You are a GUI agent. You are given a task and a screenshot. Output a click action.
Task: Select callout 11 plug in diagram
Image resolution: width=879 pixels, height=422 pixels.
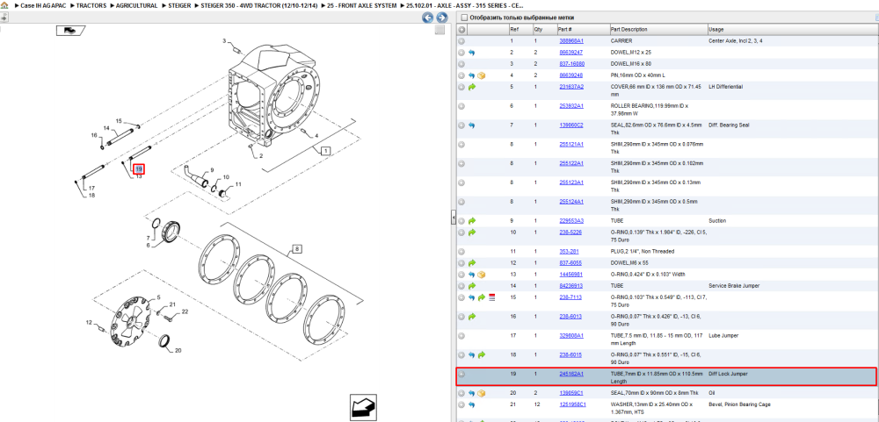click(x=238, y=184)
